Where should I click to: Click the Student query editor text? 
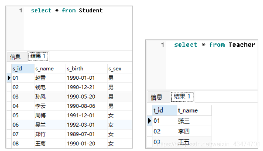pyautogui.click(x=67, y=11)
